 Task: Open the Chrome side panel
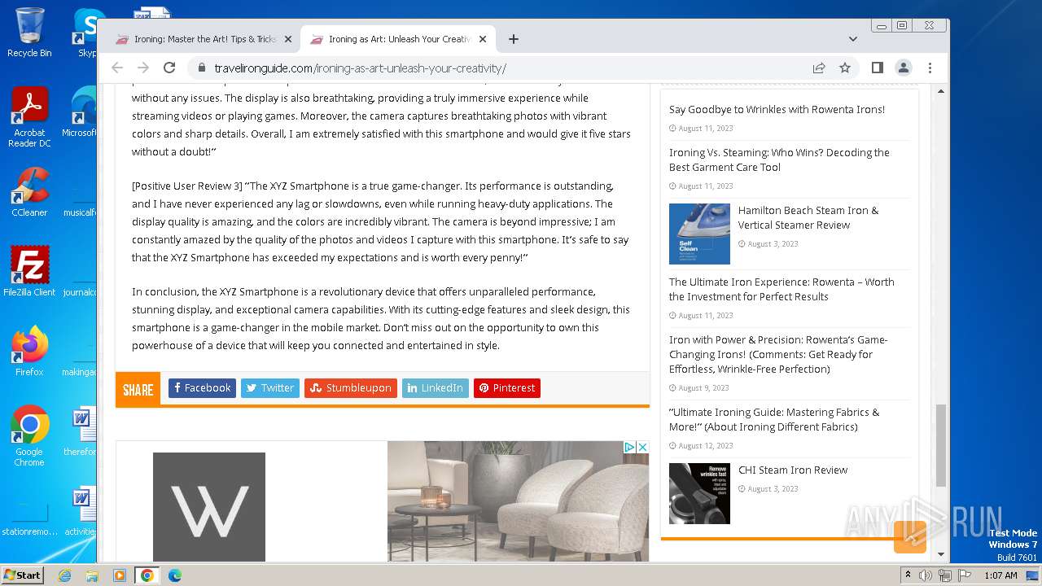877,68
